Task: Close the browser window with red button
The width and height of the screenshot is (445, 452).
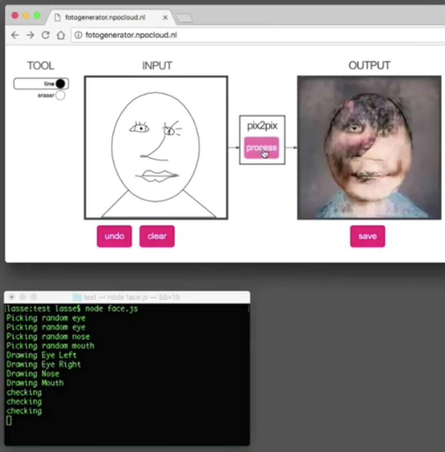Action: point(15,16)
